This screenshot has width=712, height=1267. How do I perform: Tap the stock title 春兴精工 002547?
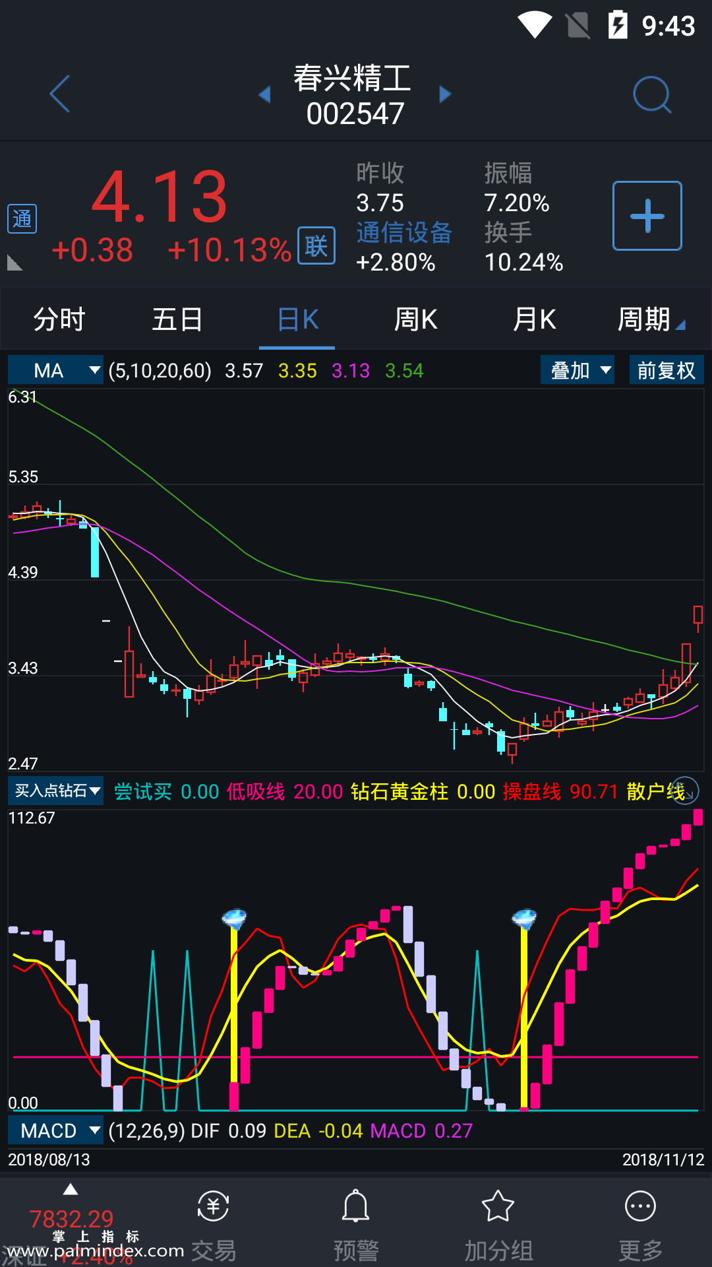coord(354,95)
